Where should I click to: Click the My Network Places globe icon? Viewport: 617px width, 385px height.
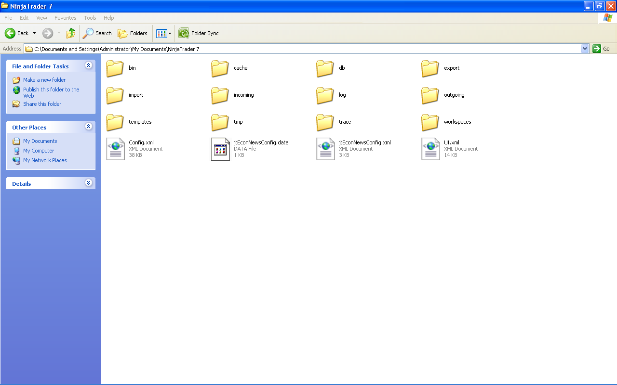click(16, 160)
